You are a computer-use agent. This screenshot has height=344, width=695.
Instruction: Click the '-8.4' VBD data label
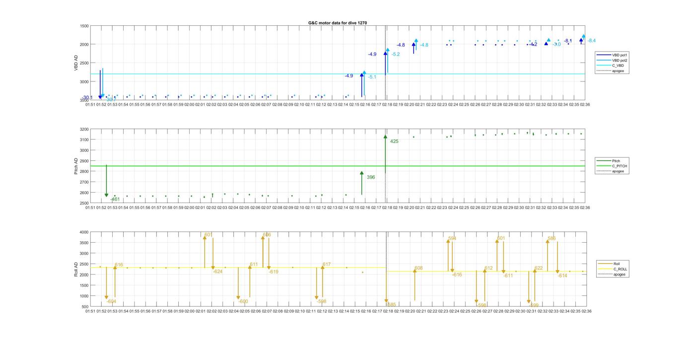click(x=592, y=41)
